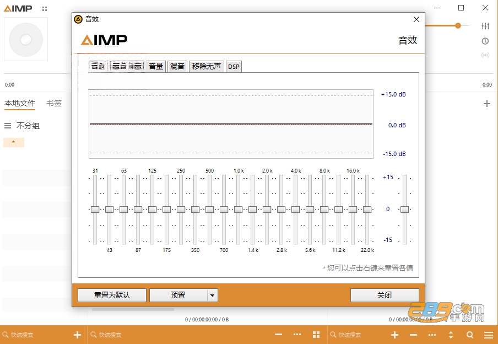The image size is (498, 344).
Task: Click the plus icon right of playlist tabs
Action: coord(486,104)
